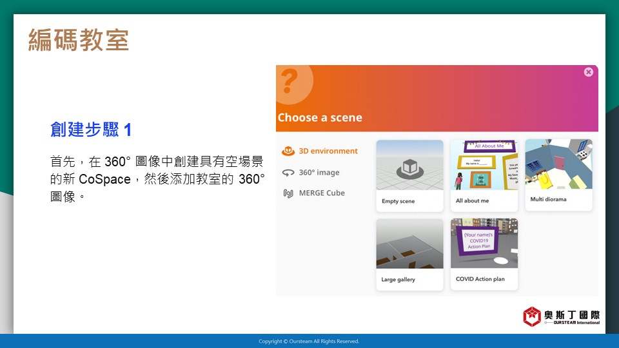Click the 3D environment icon
619x348 pixels.
pos(288,151)
